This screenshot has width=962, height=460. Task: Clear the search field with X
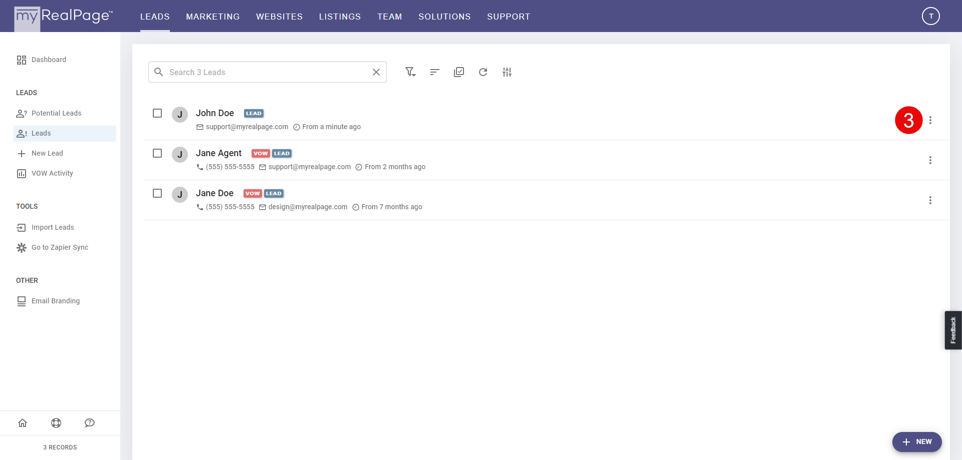click(x=376, y=72)
